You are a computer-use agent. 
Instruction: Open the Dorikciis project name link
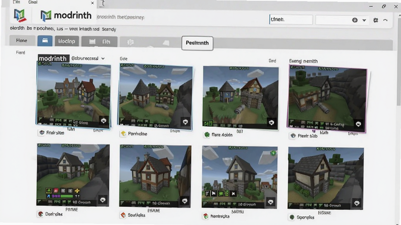[x=54, y=214]
